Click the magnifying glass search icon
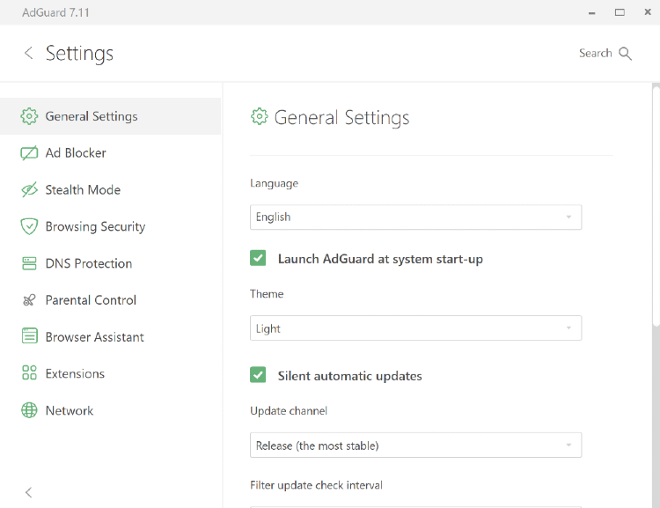The width and height of the screenshot is (660, 508). tap(625, 54)
